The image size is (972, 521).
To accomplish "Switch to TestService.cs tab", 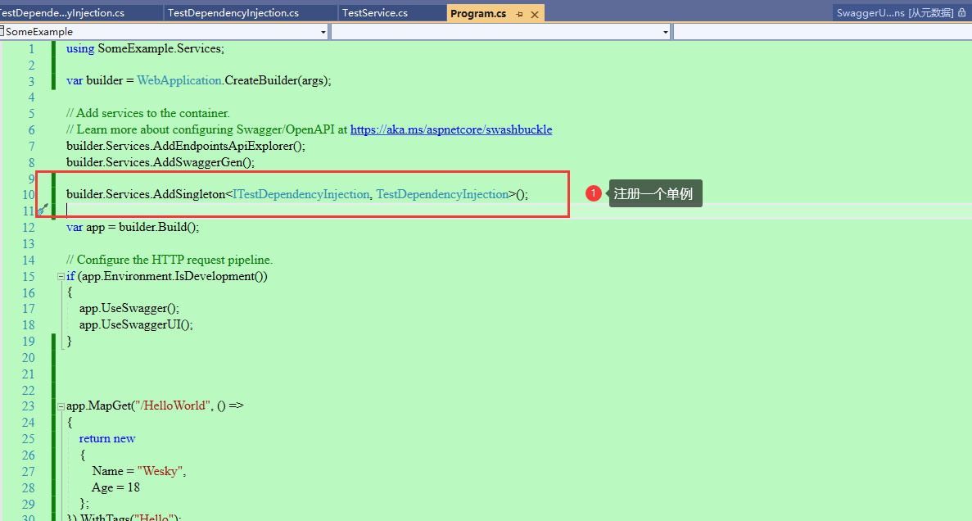I will pos(375,13).
